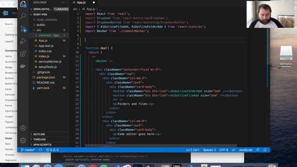Screen dimensions: 297x167
Task: Open Alerts link in browser sidebar
Action: [8, 56]
